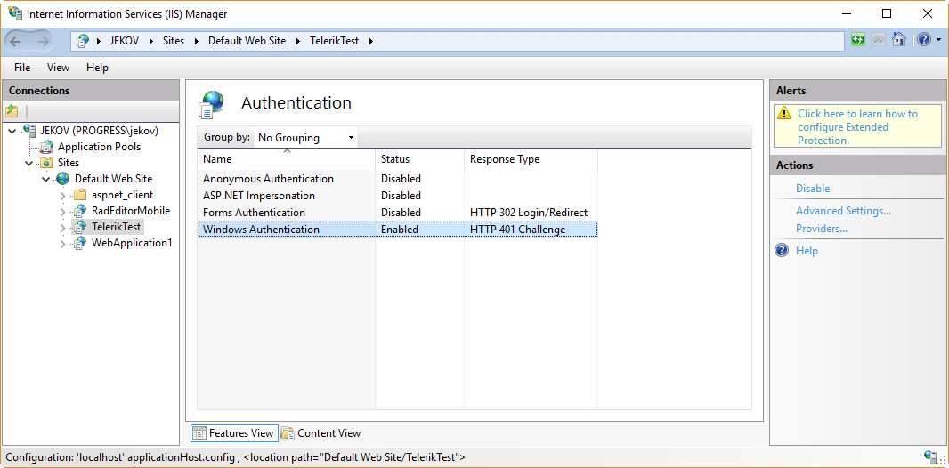
Task: Click the Help link in Actions
Action: pyautogui.click(x=807, y=251)
